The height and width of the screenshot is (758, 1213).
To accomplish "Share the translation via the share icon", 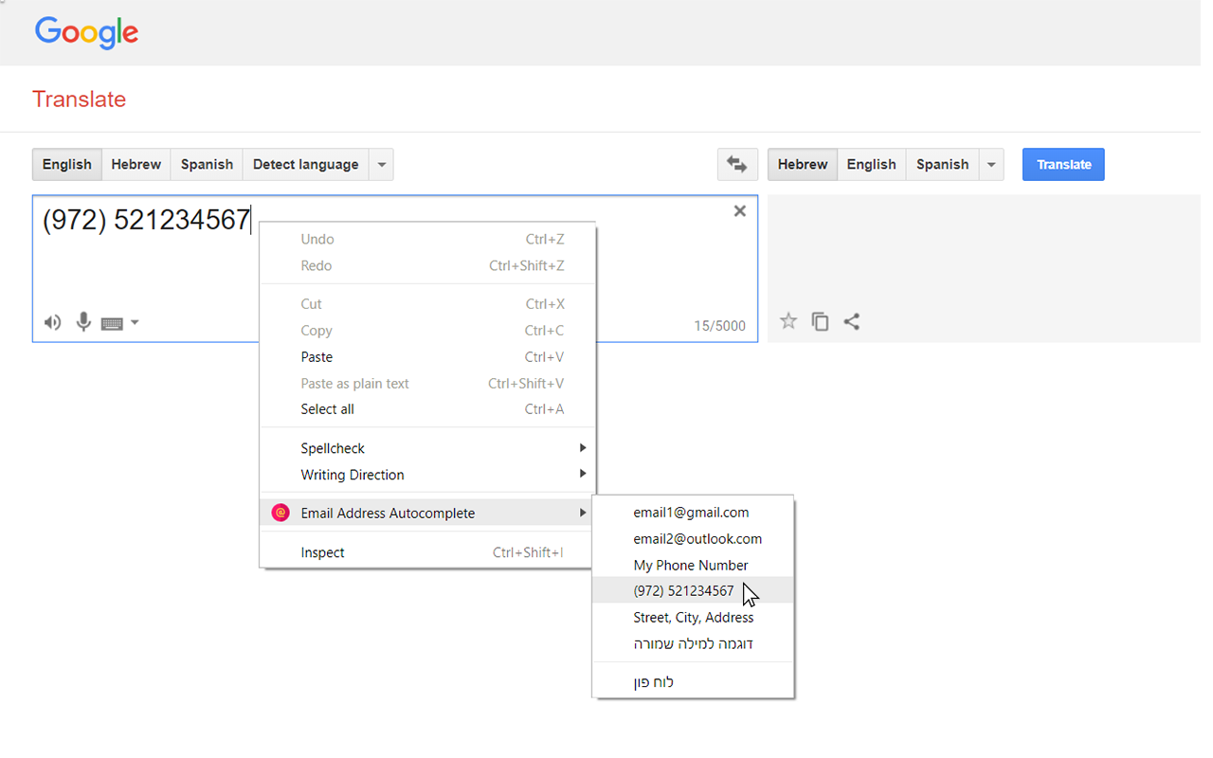I will tap(852, 322).
